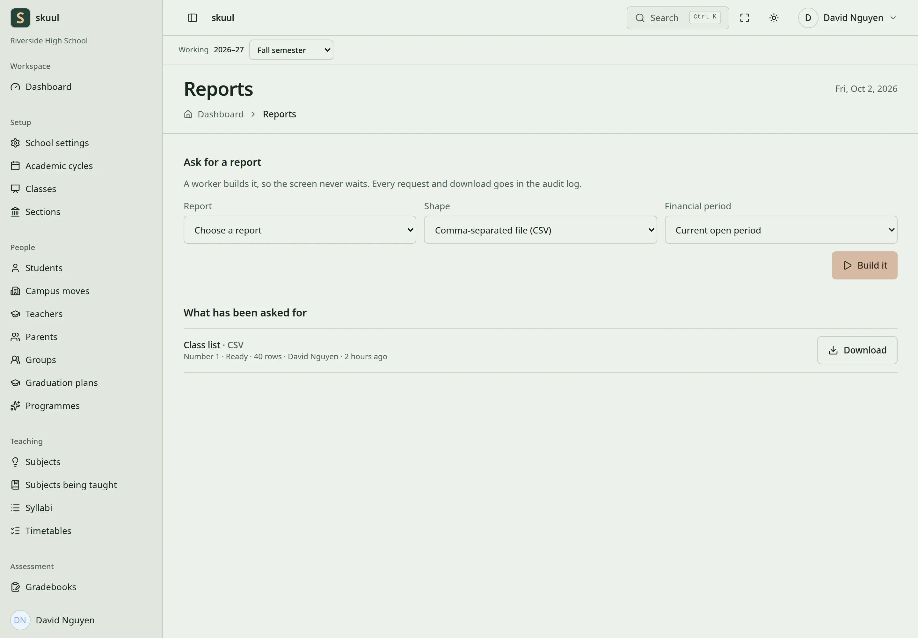Click the Sections building icon
Screen dimensions: 918x638
coord(15,212)
